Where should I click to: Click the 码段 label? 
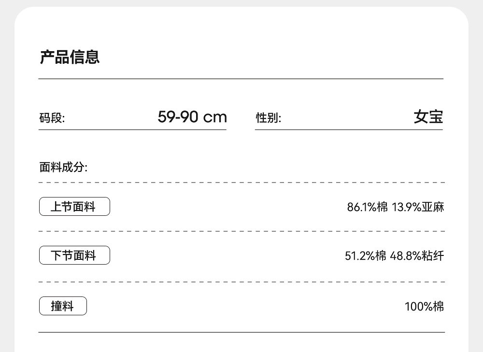[52, 118]
